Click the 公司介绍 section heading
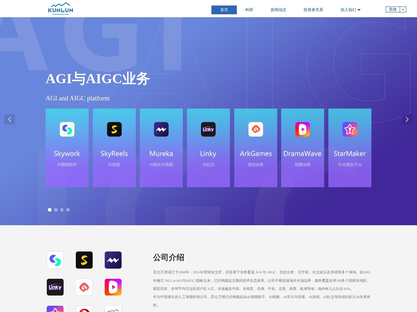This screenshot has width=417, height=312. pyautogui.click(x=169, y=258)
